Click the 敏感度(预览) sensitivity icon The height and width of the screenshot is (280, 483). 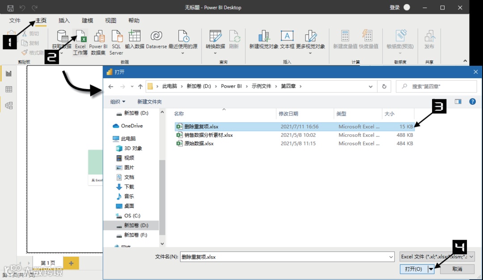400,36
